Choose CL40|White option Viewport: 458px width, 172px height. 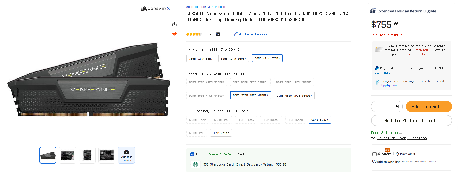coord(221,133)
